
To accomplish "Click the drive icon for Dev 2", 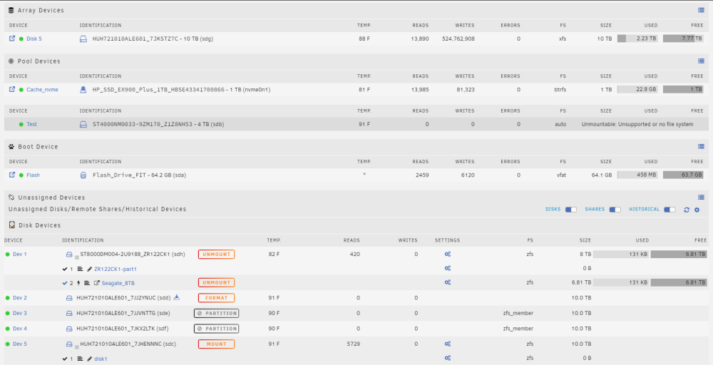I will [x=69, y=298].
